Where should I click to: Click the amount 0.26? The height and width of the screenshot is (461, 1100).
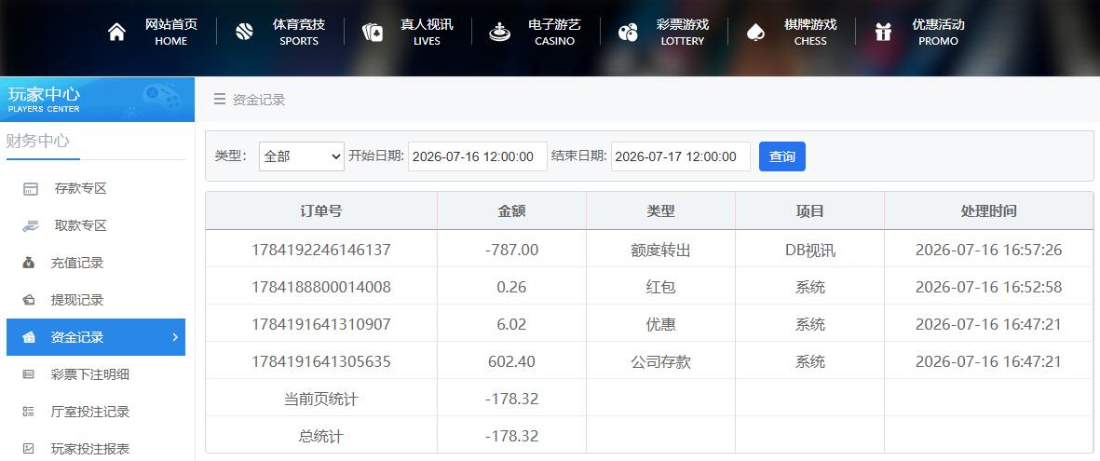click(x=511, y=287)
